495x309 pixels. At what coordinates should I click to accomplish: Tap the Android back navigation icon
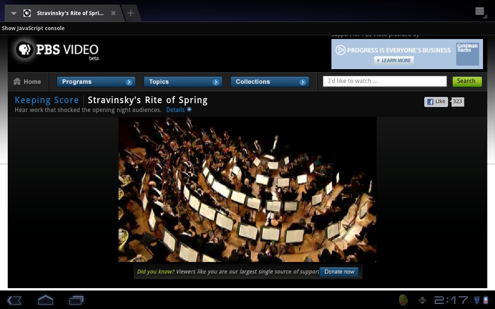(14, 300)
